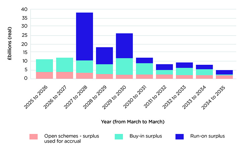Screen dimensions: 245x152
Task: Click the blue segment of the 2029 to 2030 bar
Action: [x=124, y=46]
